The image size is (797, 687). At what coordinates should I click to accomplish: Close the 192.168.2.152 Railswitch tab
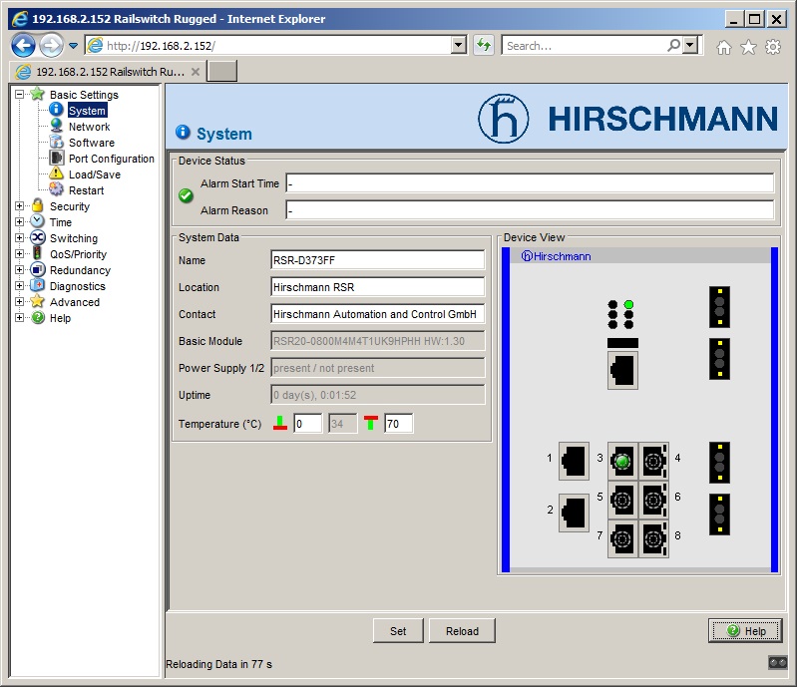click(x=196, y=72)
